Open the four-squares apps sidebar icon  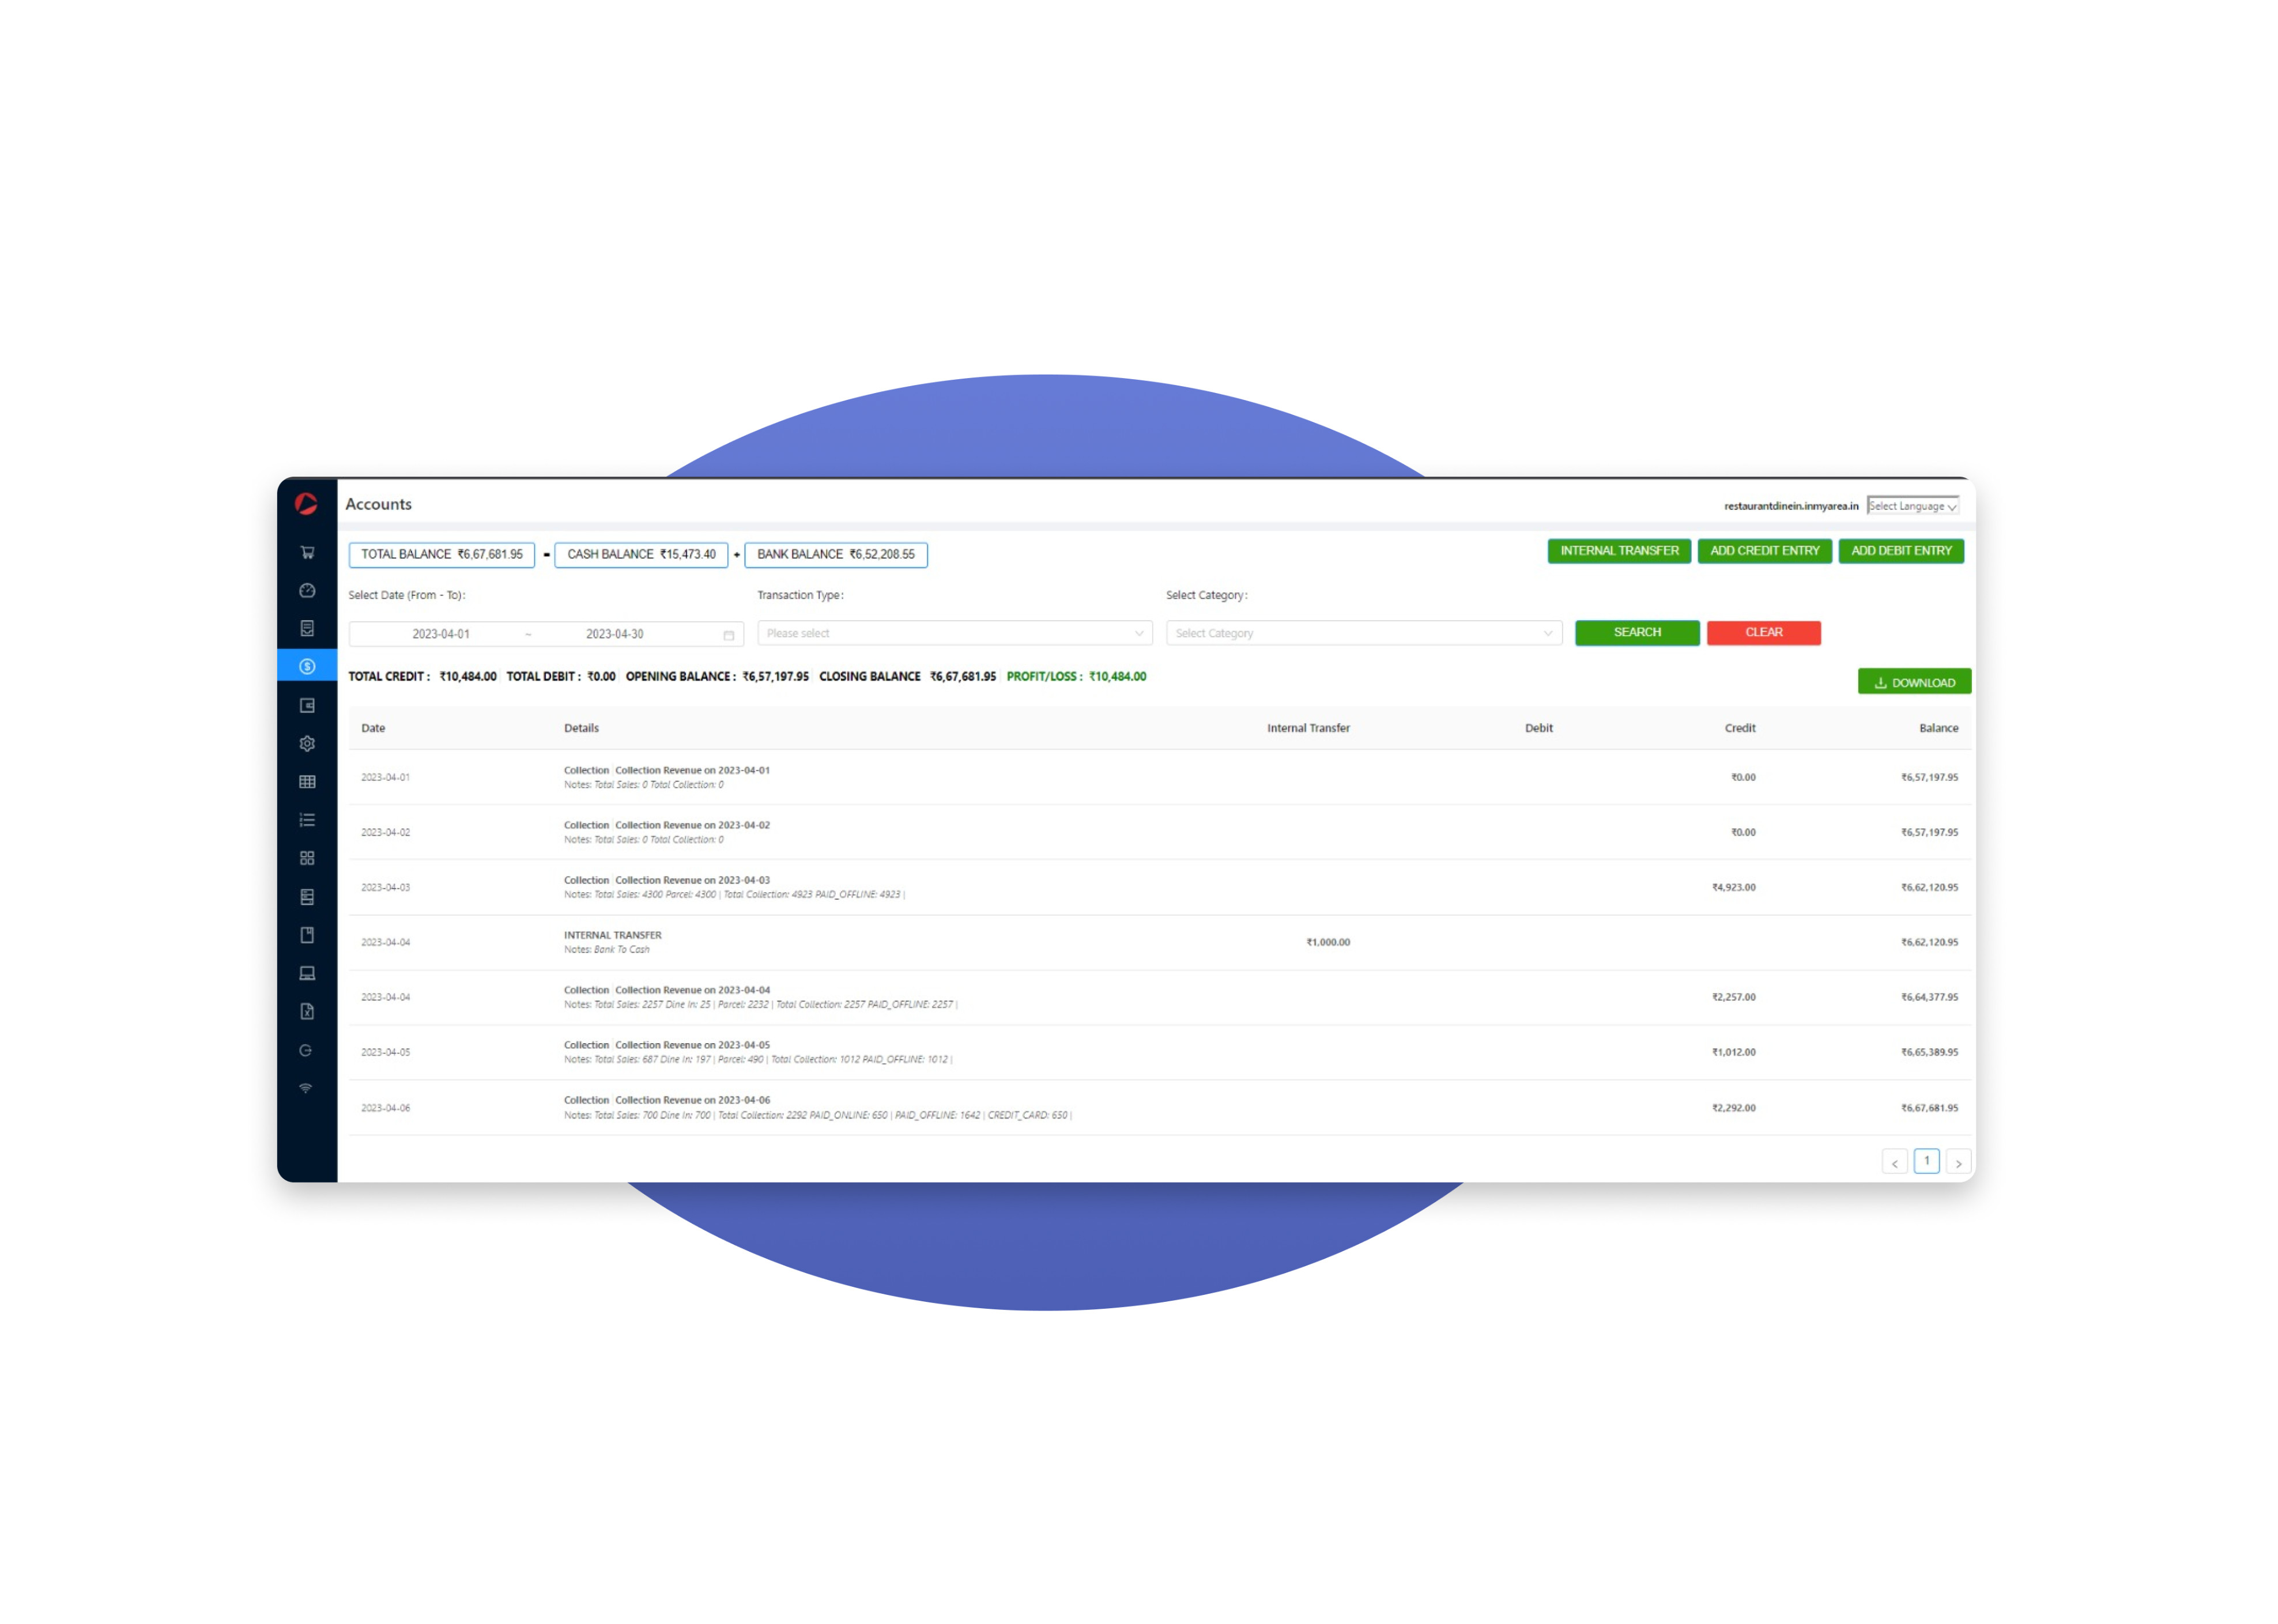click(x=307, y=858)
